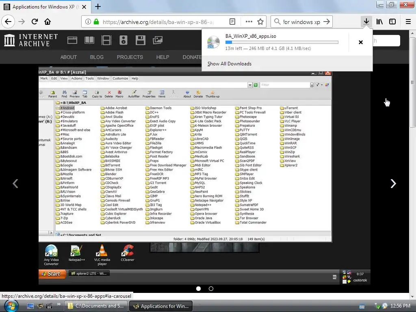Click the BA_WinXP_x86_apps.iso download entry

click(x=275, y=42)
